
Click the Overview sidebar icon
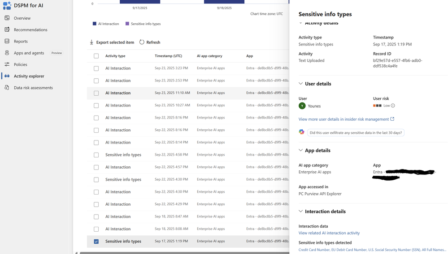point(7,18)
